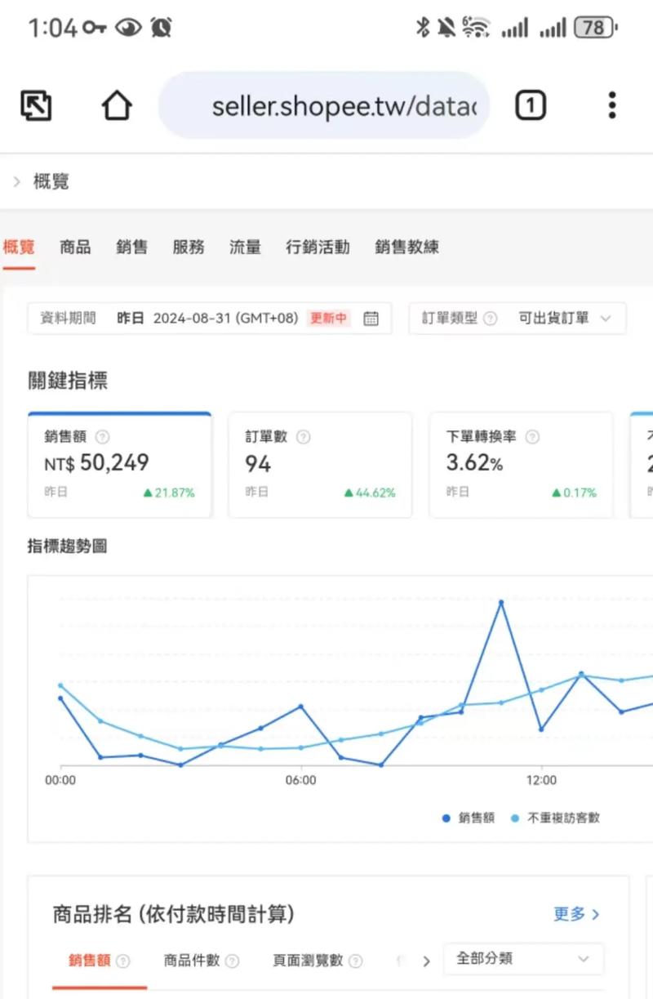The image size is (653, 999).
Task: Click the 更多 link in product ranking
Action: tap(575, 914)
